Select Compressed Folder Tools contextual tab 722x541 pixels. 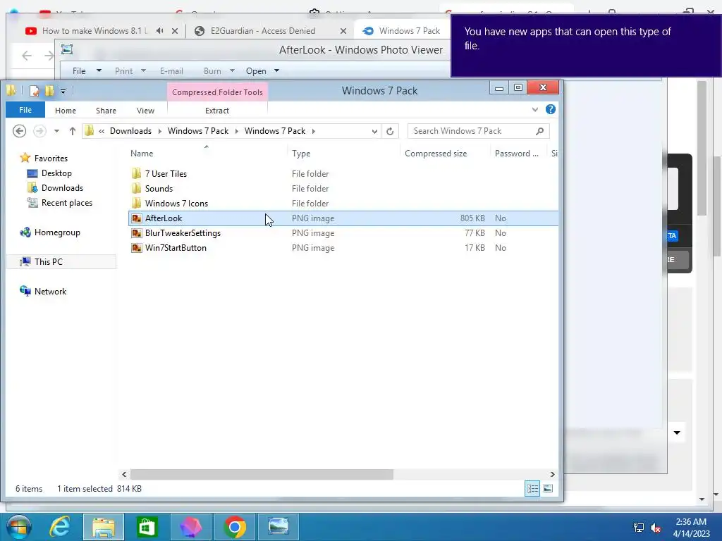[217, 92]
